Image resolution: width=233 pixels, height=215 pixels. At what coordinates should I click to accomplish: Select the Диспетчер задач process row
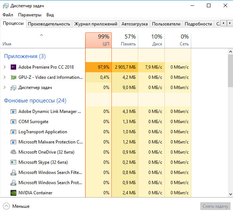(x=96, y=88)
